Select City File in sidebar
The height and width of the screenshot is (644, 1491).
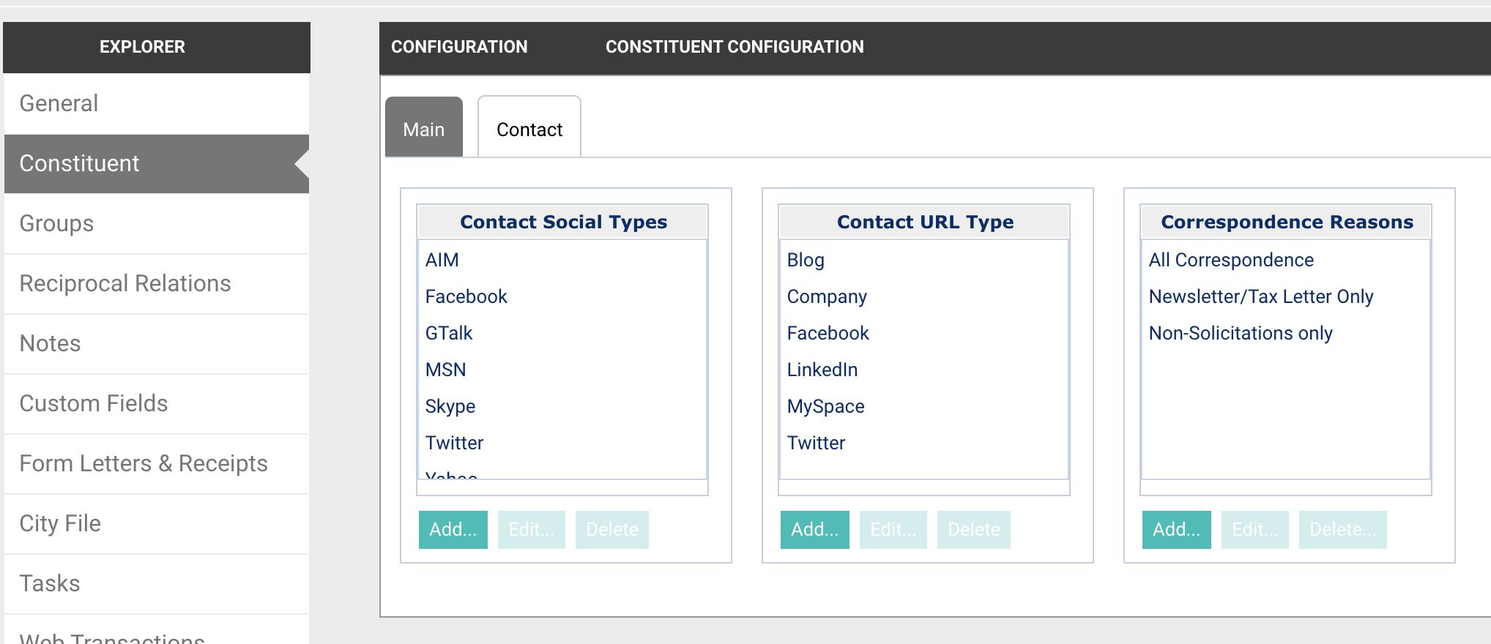(x=60, y=523)
